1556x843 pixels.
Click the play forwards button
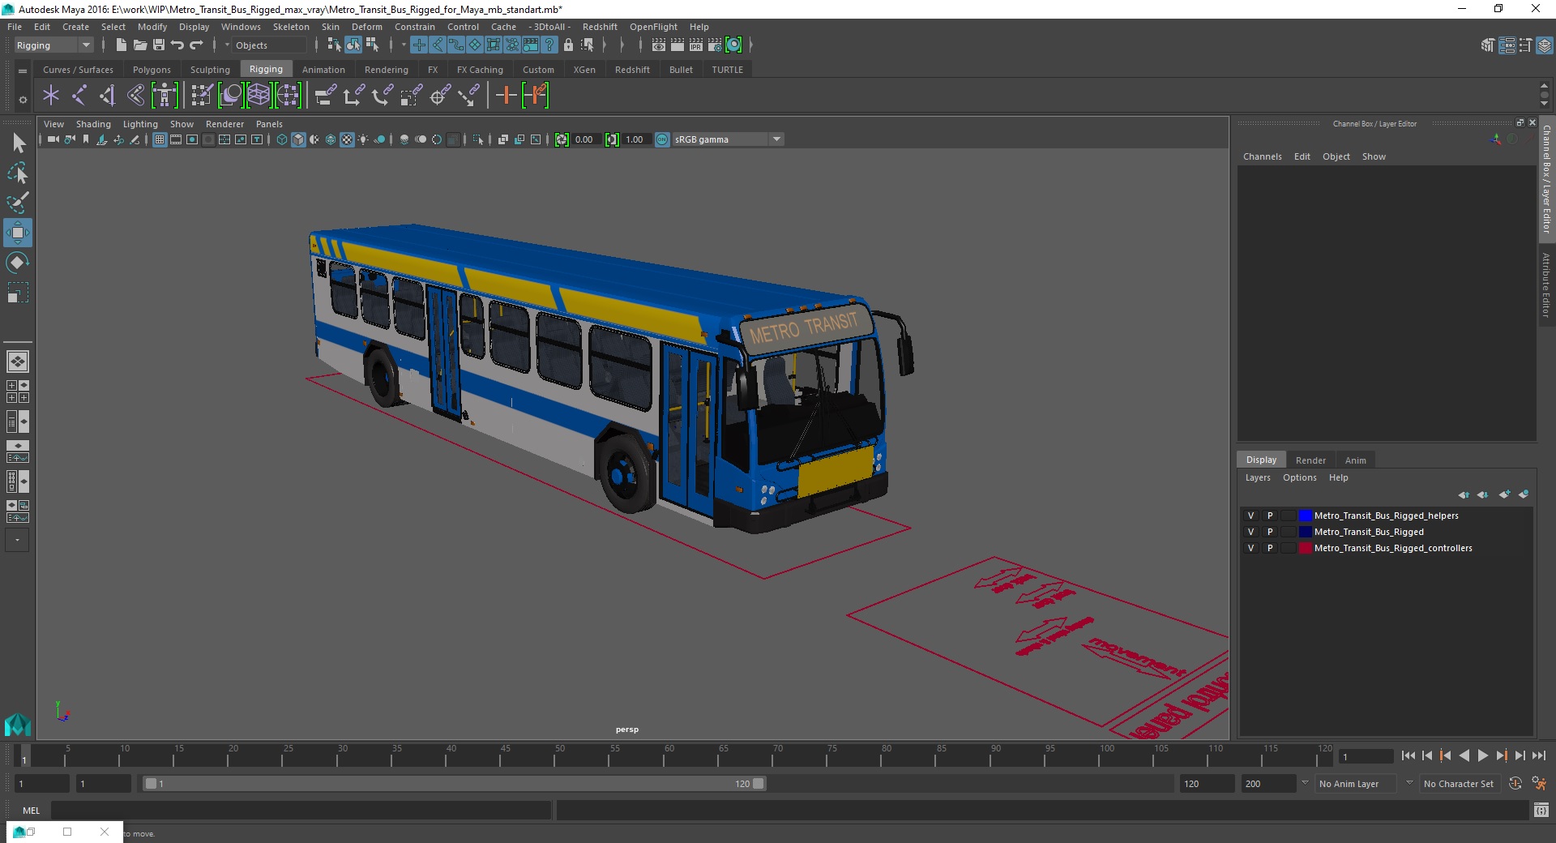(1482, 755)
